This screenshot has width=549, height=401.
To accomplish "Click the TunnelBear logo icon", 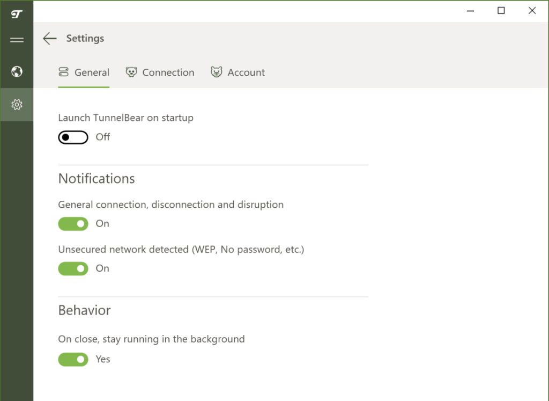I will point(17,14).
